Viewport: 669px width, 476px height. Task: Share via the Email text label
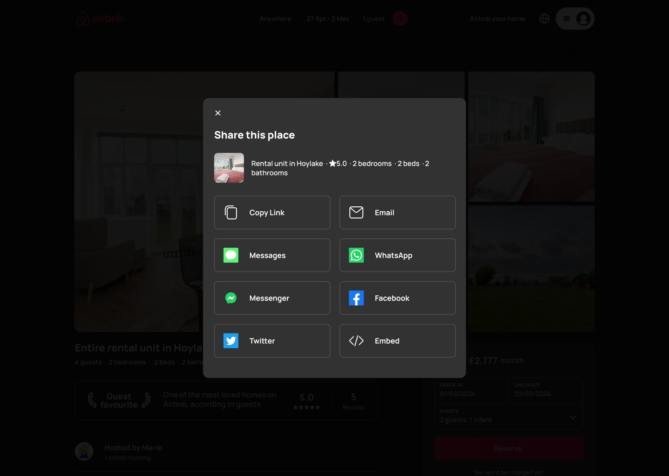(x=384, y=212)
